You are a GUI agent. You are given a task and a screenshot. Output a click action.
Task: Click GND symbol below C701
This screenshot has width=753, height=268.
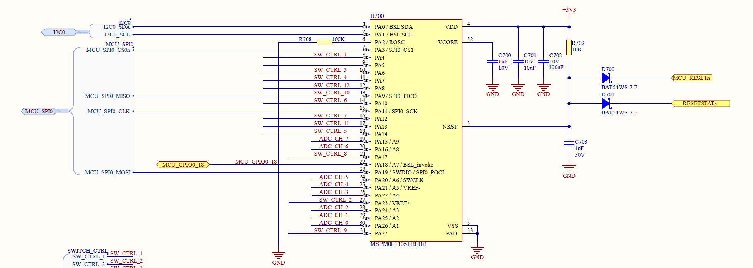click(518, 90)
